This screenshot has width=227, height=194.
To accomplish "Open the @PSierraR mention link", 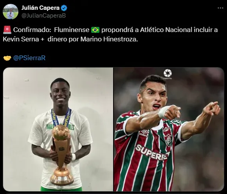I will pyautogui.click(x=29, y=58).
